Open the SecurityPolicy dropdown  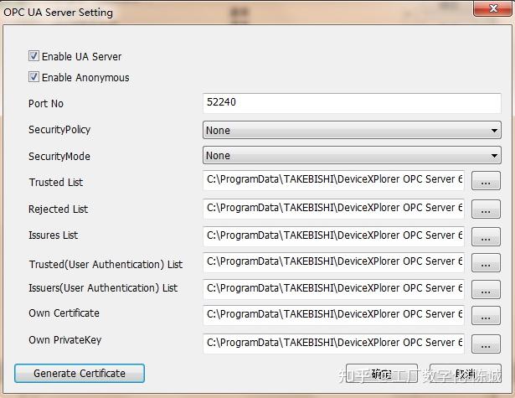coord(352,130)
